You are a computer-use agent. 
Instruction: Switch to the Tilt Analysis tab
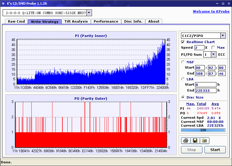(x=76, y=21)
